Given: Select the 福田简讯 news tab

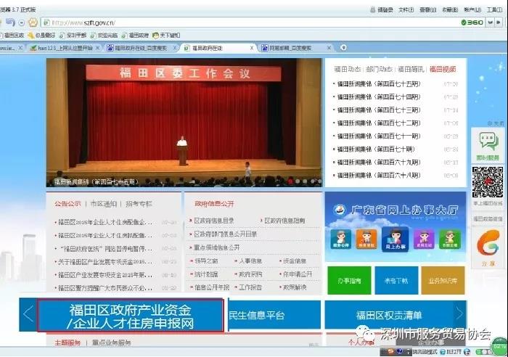Looking at the screenshot, I should click(x=411, y=69).
